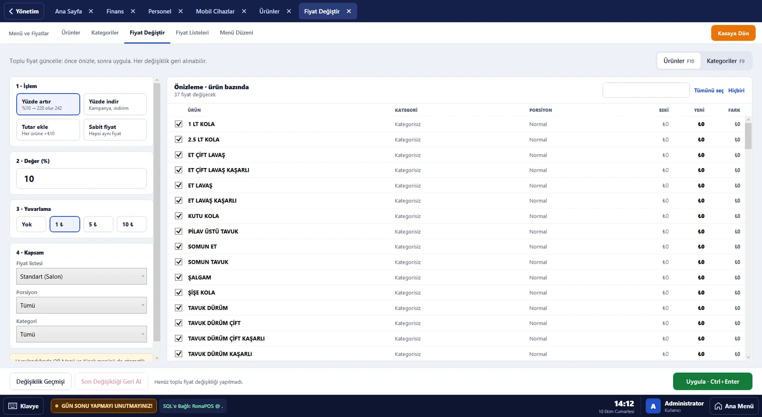Screen dimensions: 762x417
Task: Close the Mobil Cihazlar tab
Action: click(x=244, y=11)
